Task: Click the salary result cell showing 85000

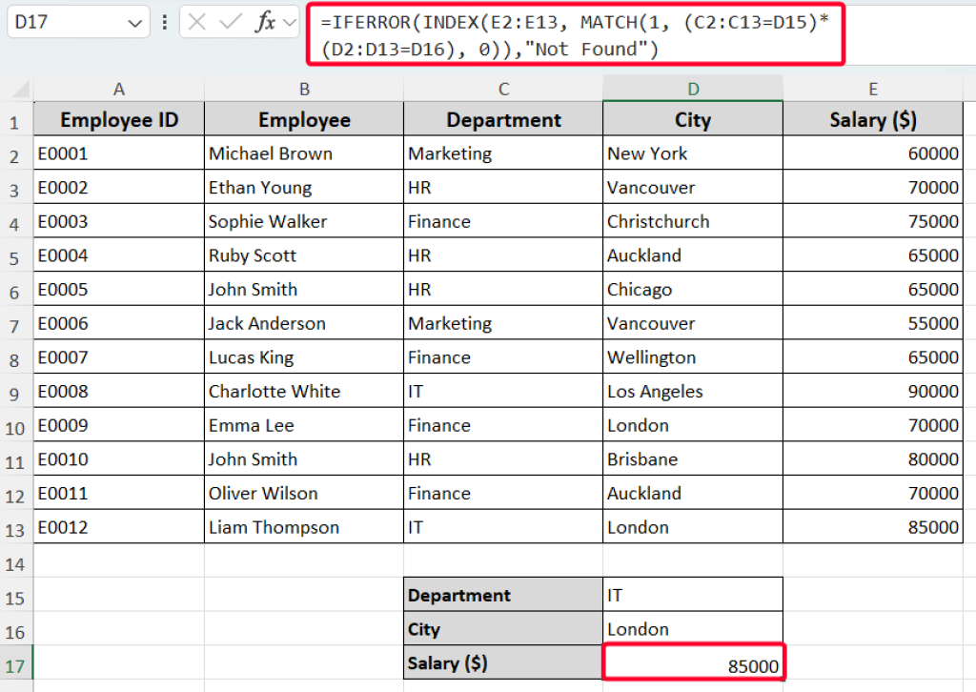Action: (x=693, y=662)
